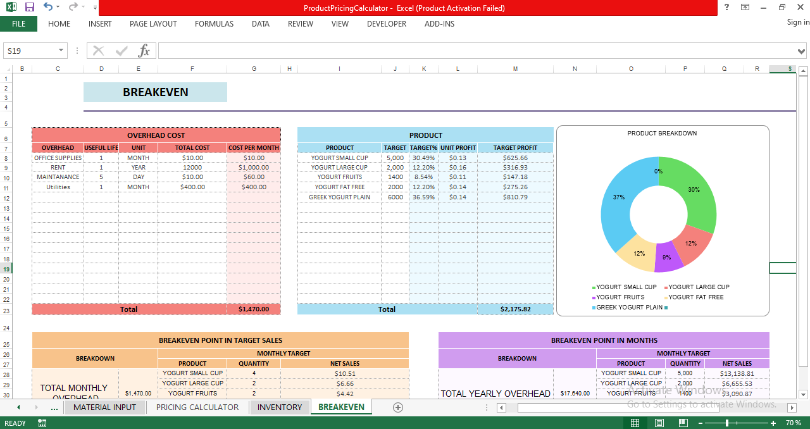Click the $13,138.81 net sales cell
Image resolution: width=810 pixels, height=429 pixels.
(737, 373)
